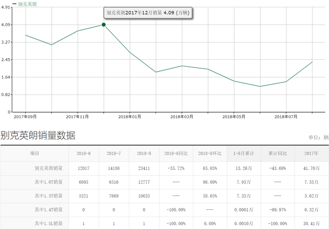Click the 7.33万 cell
Viewport: 329px width, 229px height.
click(x=244, y=196)
